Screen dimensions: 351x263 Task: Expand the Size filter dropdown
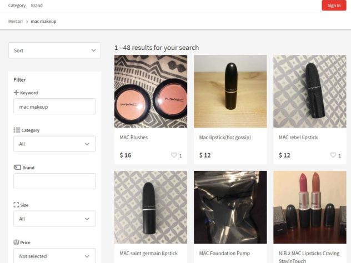coord(54,219)
